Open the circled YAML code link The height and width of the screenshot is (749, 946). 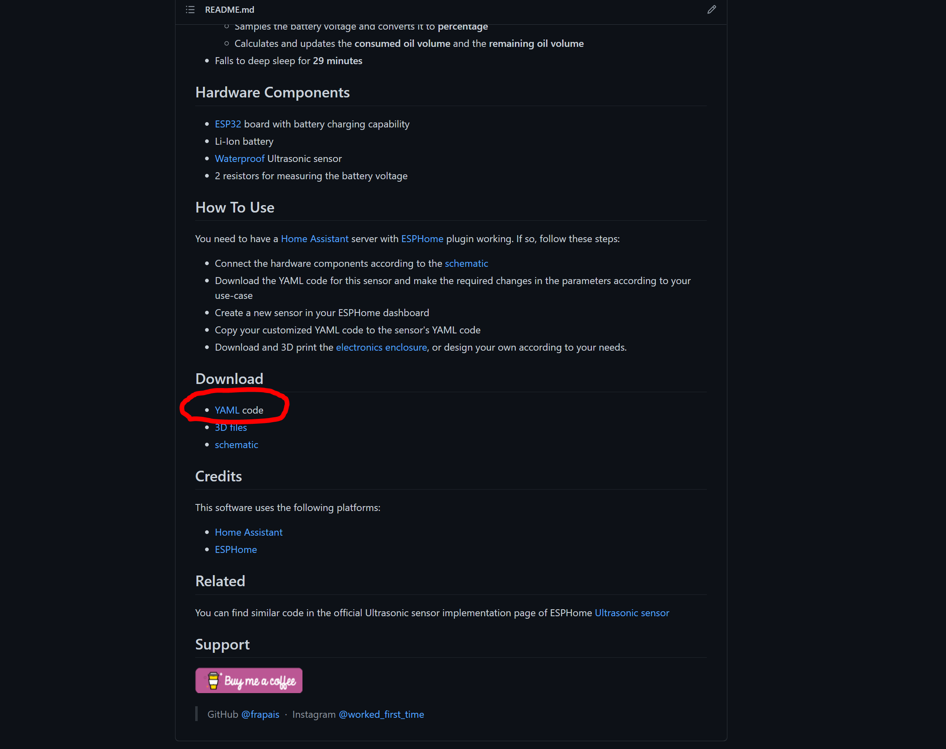click(x=227, y=409)
